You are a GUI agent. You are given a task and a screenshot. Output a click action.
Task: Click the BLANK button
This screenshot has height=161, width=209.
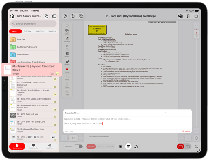[x=91, y=146]
